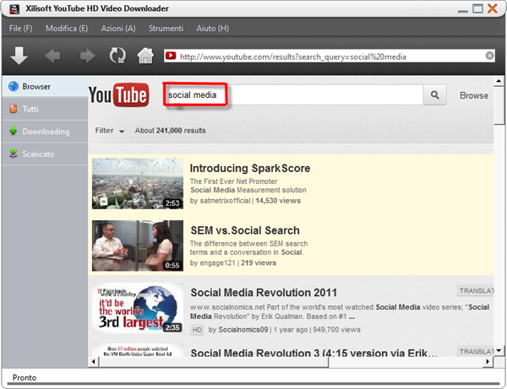This screenshot has height=389, width=507.
Task: Click the download arrow toolbar icon
Action: tap(19, 56)
